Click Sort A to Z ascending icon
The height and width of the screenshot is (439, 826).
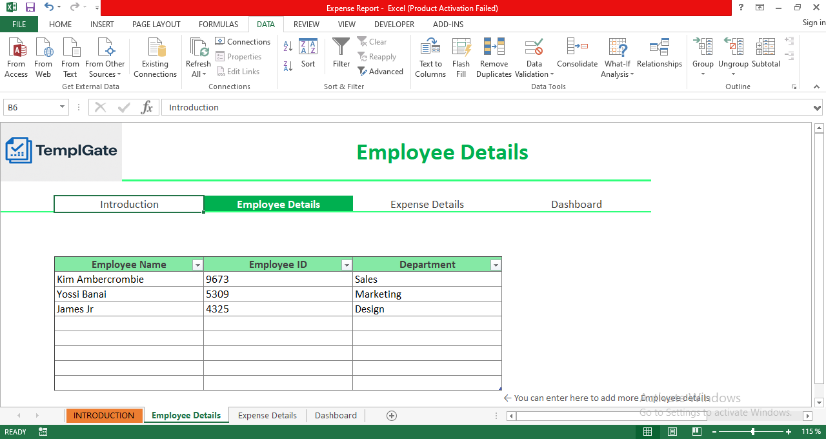point(288,46)
